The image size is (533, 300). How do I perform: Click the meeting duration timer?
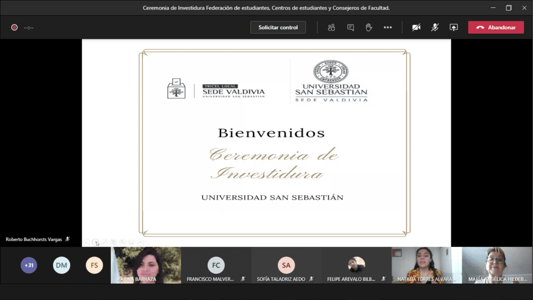tap(29, 28)
